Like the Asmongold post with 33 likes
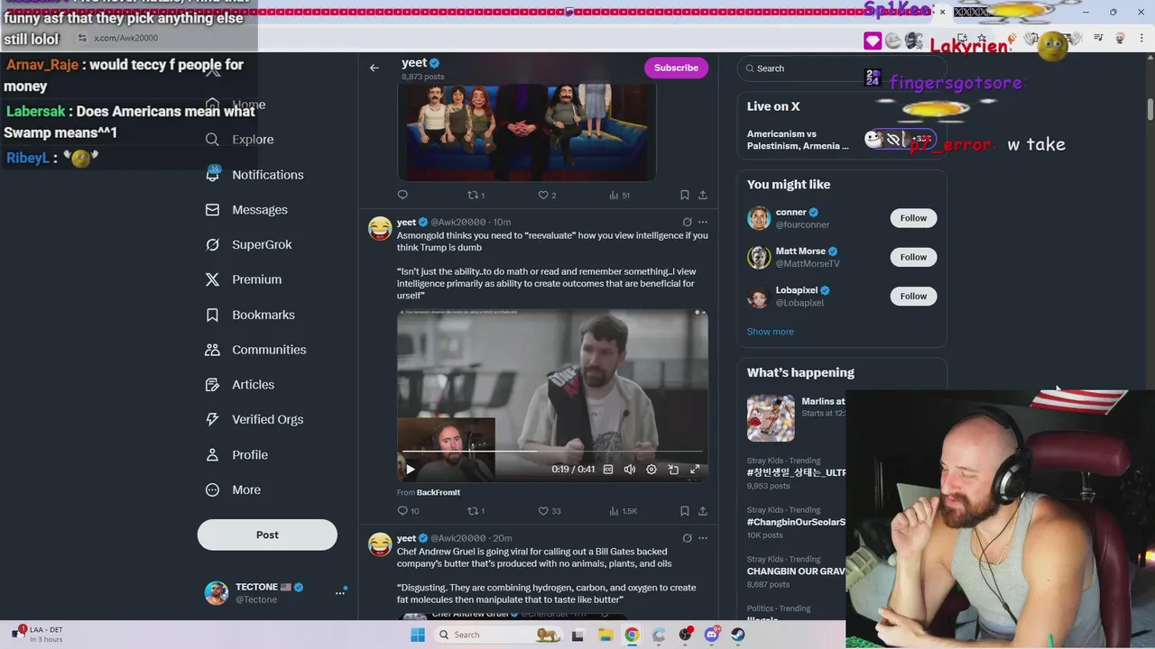 (x=549, y=511)
